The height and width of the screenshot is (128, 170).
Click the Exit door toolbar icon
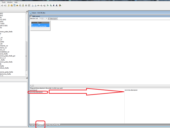point(60,5)
